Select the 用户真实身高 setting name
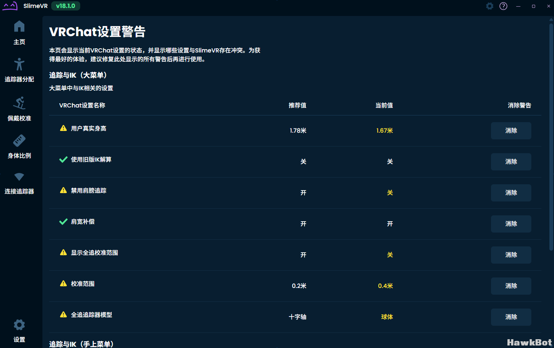554x348 pixels. click(89, 128)
